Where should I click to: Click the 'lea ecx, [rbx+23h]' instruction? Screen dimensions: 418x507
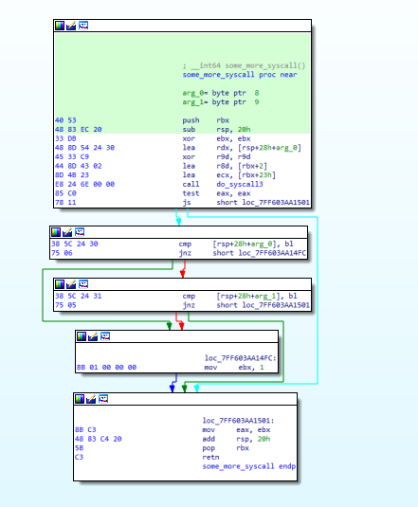point(228,175)
